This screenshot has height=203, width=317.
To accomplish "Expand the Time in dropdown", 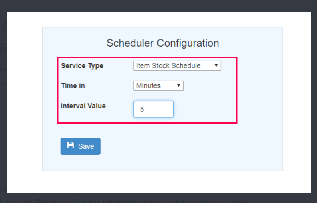I will coord(158,86).
